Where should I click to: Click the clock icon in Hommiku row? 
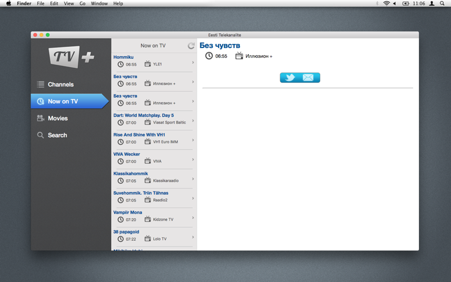pos(121,64)
